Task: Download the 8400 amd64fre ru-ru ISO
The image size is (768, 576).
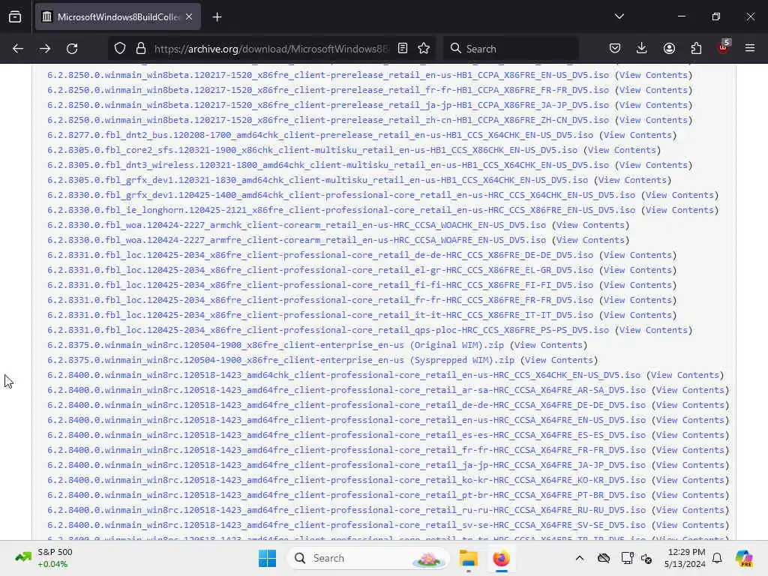Action: coord(346,510)
